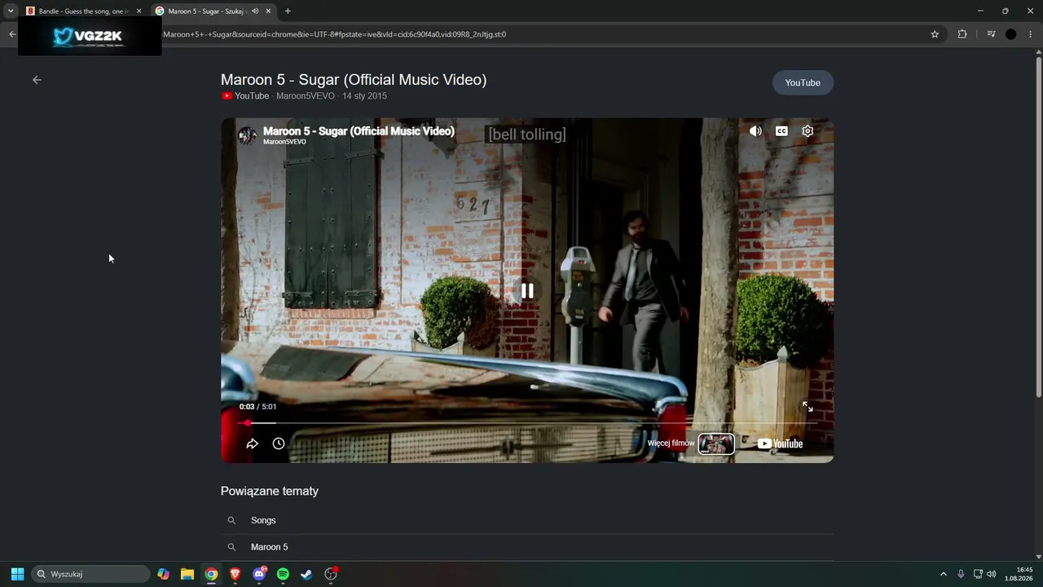This screenshot has height=587, width=1043.
Task: Open the network tray icon
Action: pyautogui.click(x=978, y=574)
